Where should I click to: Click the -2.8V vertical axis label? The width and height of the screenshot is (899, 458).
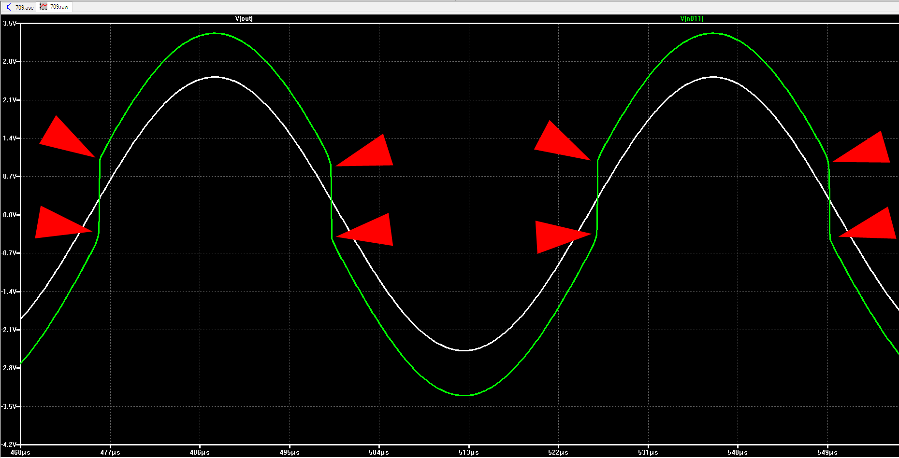click(x=9, y=368)
